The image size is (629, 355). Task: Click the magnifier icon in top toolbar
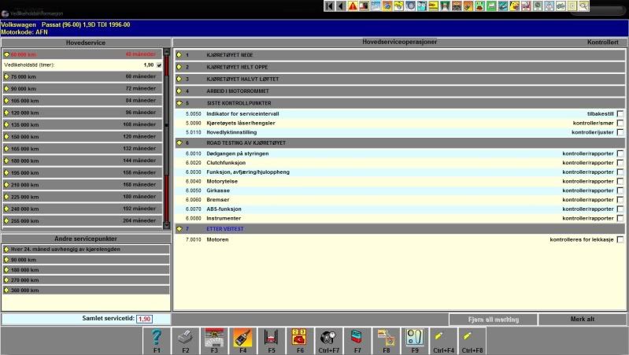583,6
